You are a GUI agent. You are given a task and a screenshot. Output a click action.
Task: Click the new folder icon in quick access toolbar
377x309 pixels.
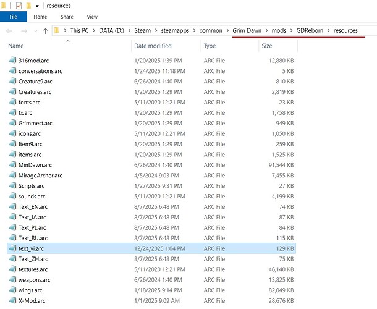tap(29, 5)
